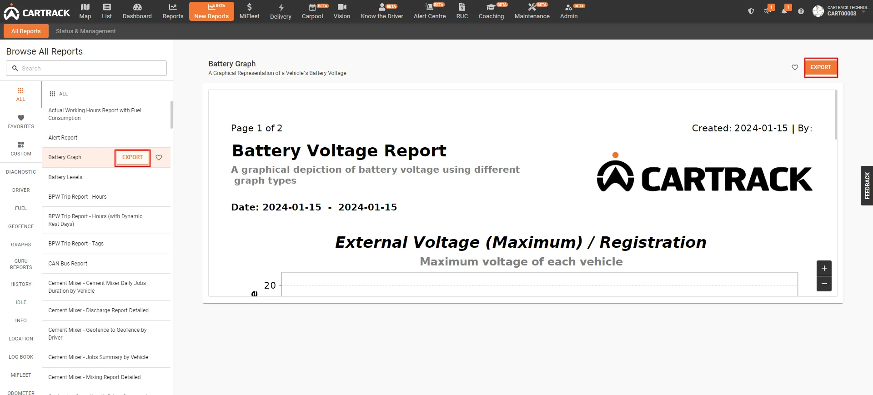The height and width of the screenshot is (395, 873).
Task: Select the INFO category
Action: click(x=21, y=320)
